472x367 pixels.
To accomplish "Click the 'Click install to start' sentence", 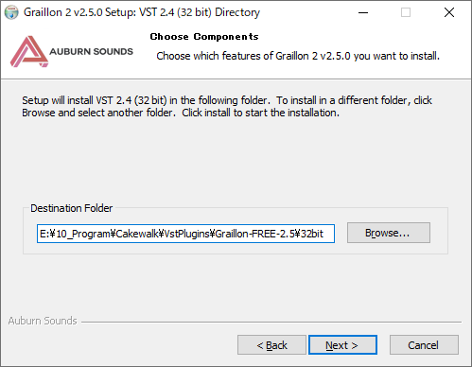I will (x=260, y=113).
